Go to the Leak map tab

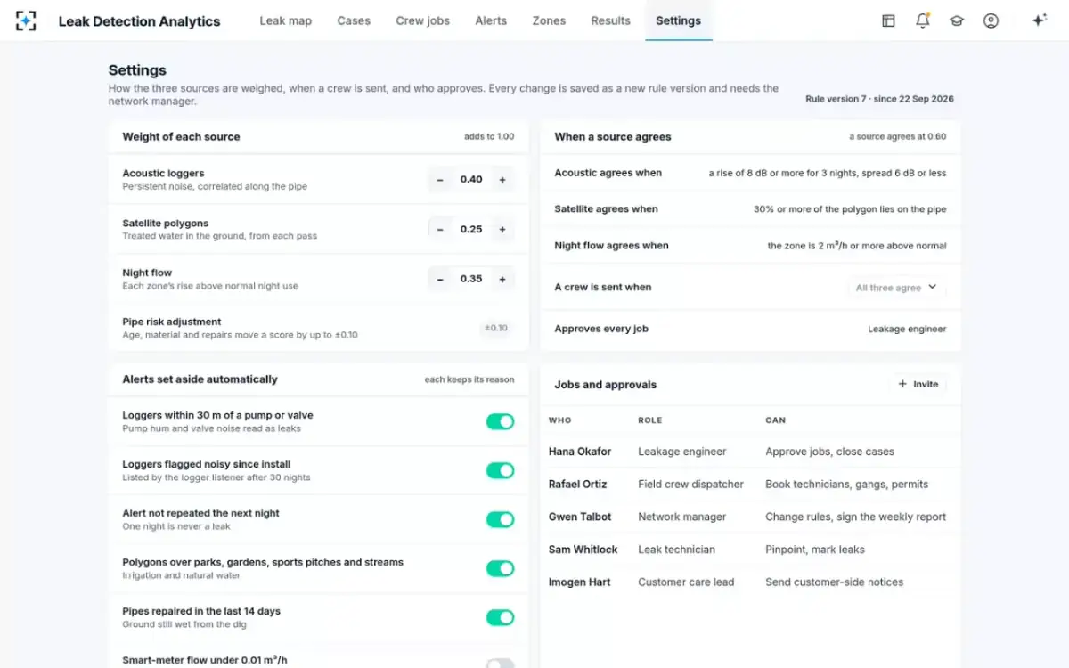coord(286,20)
